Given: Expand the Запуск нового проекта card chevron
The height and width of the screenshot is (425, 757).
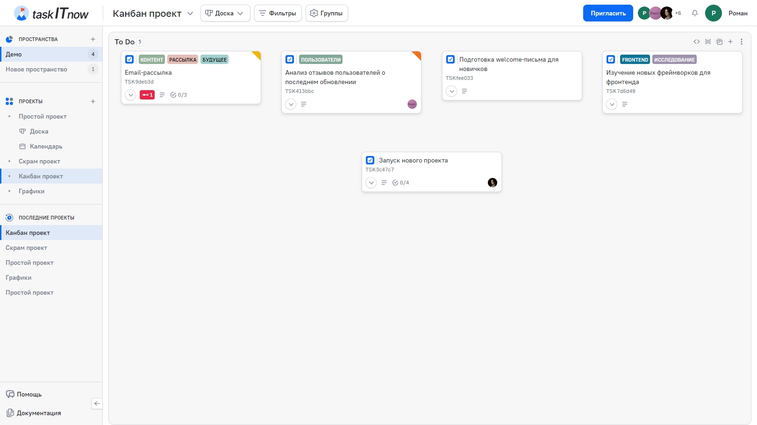Looking at the screenshot, I should (371, 183).
